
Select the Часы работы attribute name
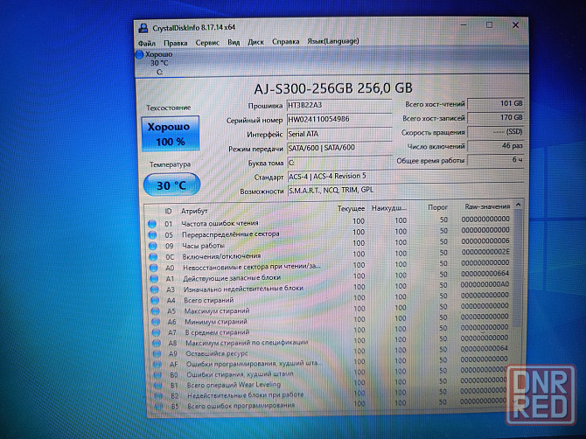point(203,246)
